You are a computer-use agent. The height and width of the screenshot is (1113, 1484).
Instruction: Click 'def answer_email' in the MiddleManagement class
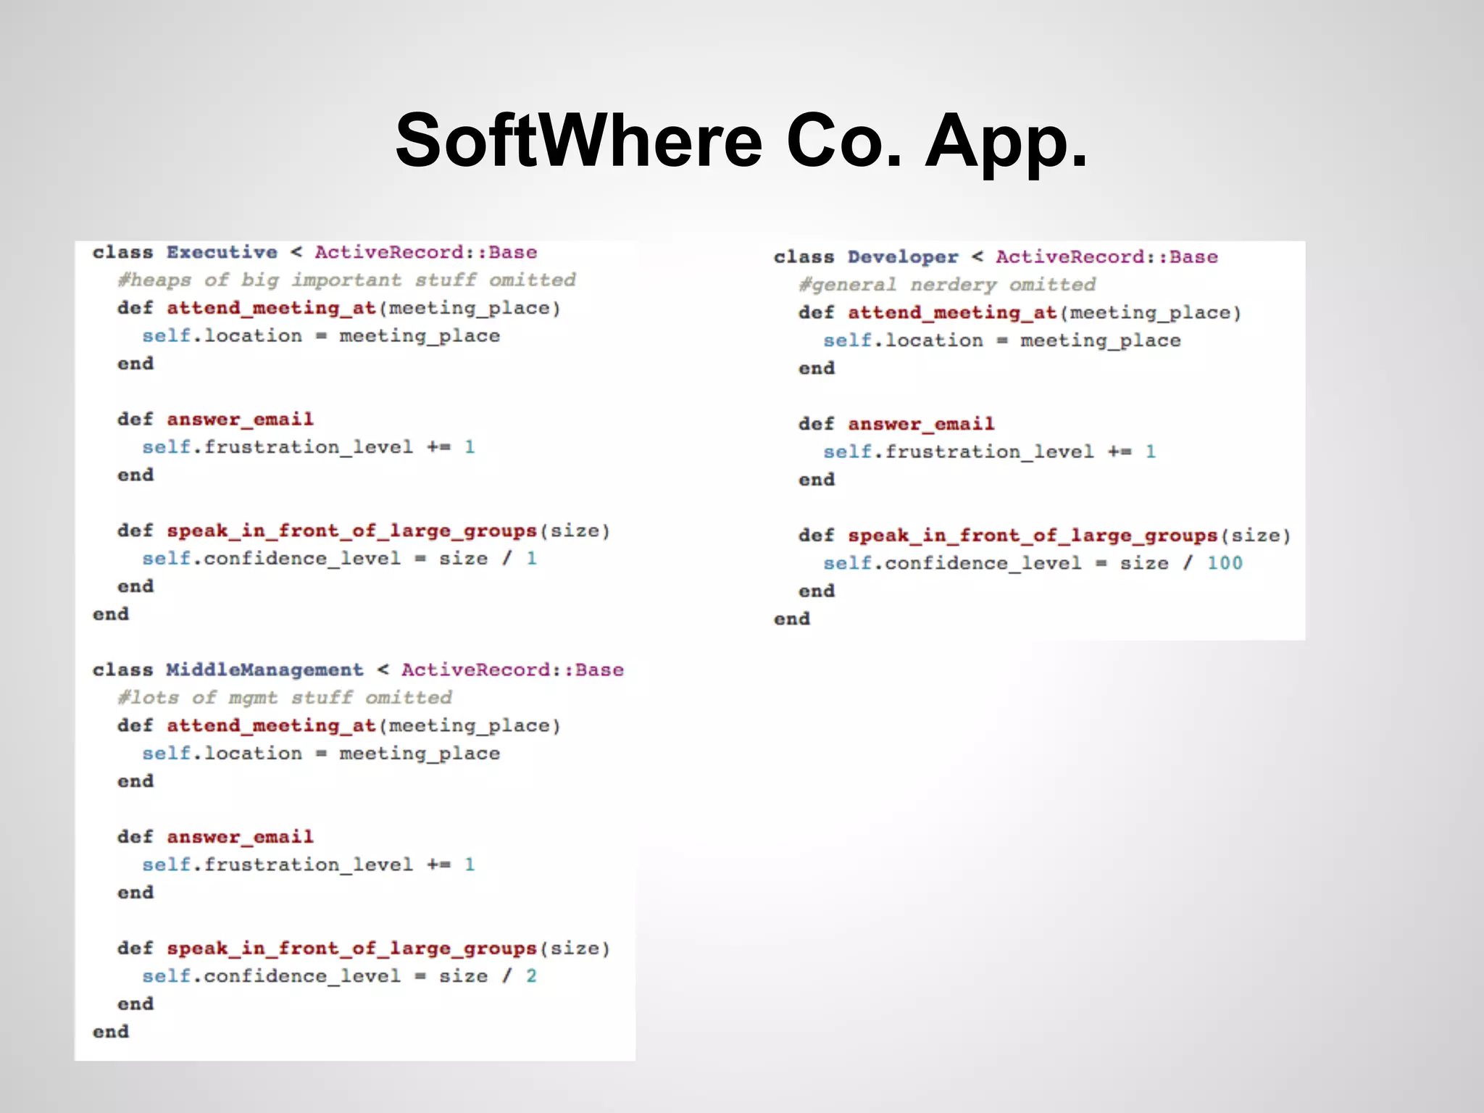click(216, 837)
